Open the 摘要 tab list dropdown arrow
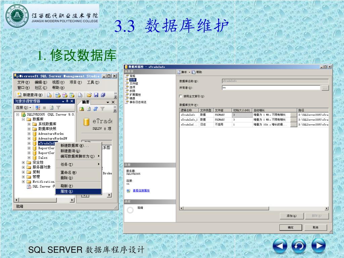Viewport: 344px width, 258px height. click(x=108, y=102)
